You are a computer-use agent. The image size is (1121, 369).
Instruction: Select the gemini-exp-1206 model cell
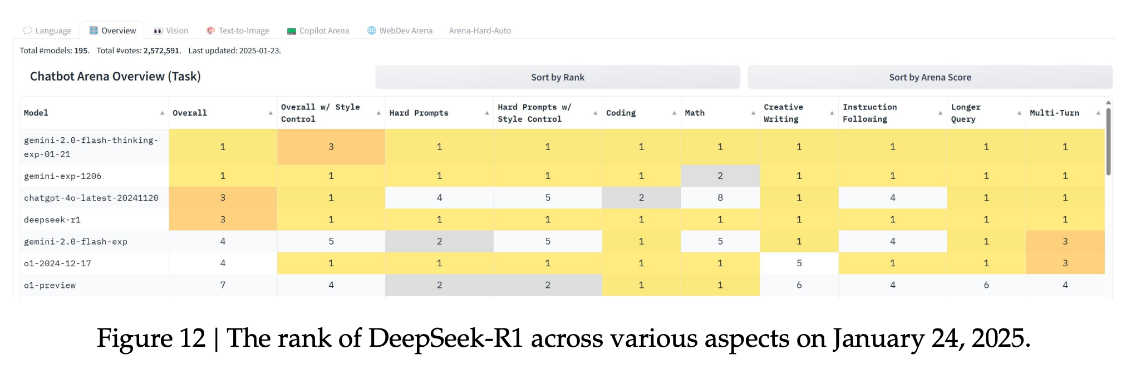click(x=95, y=176)
